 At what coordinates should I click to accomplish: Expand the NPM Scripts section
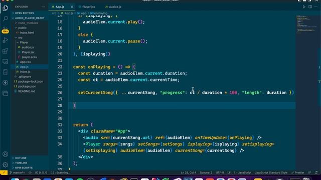[x=24, y=168]
